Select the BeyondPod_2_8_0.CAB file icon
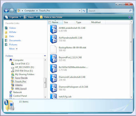This screenshot has height=116, width=136. coord(54,59)
